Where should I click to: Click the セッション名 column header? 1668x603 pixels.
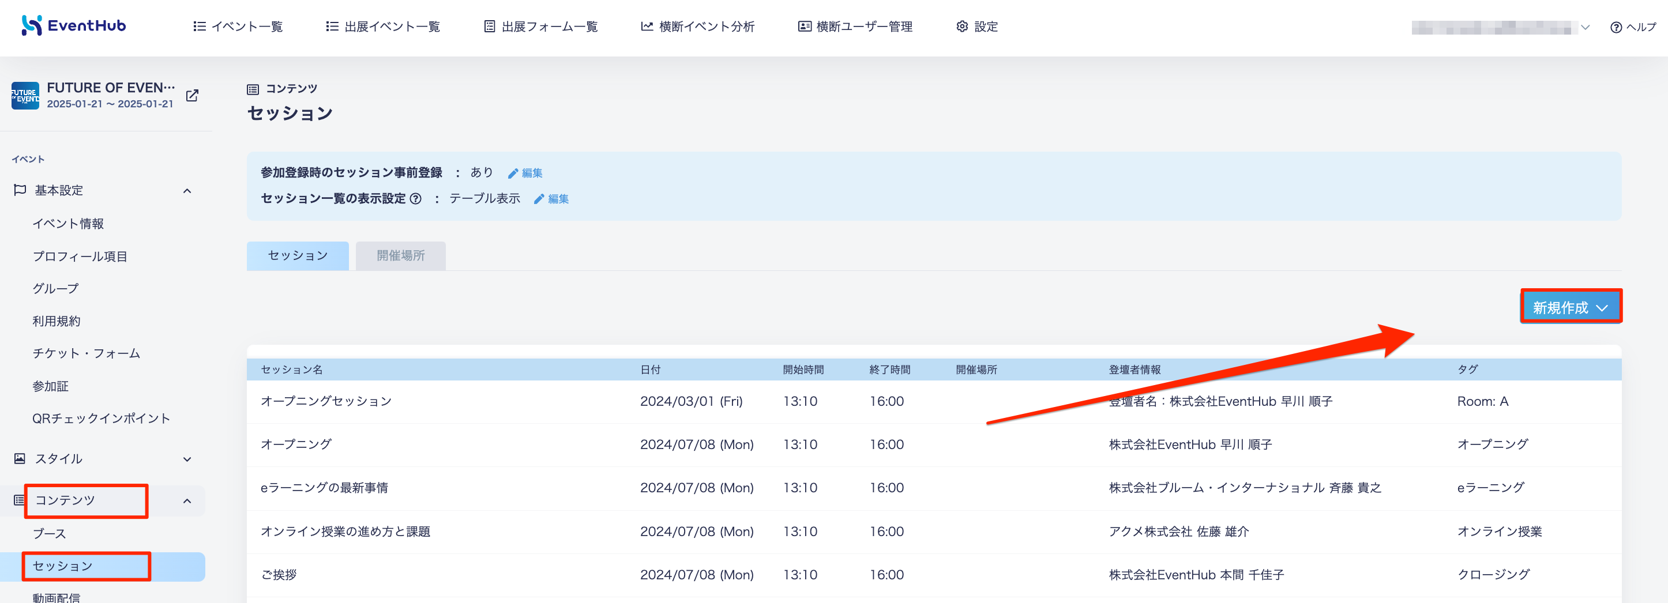coord(291,370)
